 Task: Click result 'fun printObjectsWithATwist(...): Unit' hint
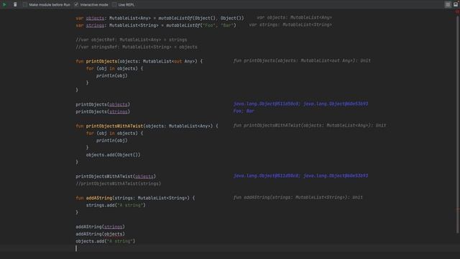pyautogui.click(x=310, y=125)
